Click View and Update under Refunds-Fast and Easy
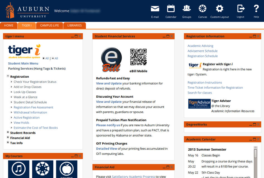Screen dimensions: 264x178 109,83
